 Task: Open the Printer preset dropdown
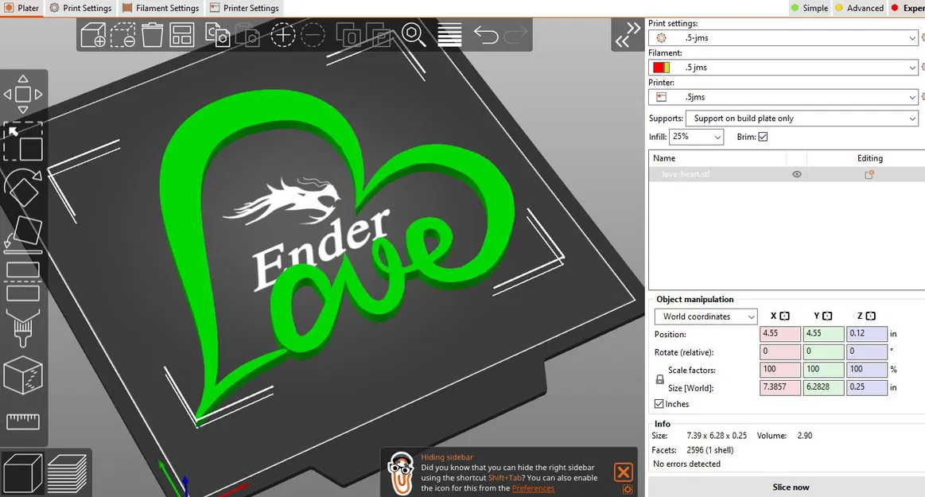tap(783, 97)
